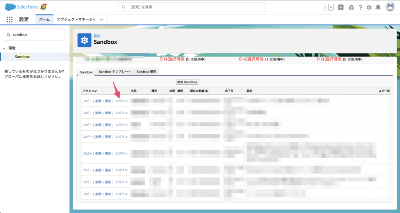Screen dimensions: 400x213
Task: Click the Favorites star icon
Action: [325, 7]
